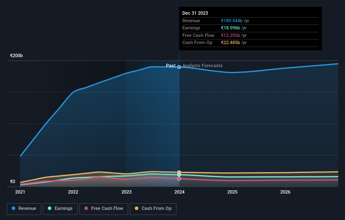The image size is (345, 220).
Task: Click the €18.596b earnings value
Action: coord(230,28)
